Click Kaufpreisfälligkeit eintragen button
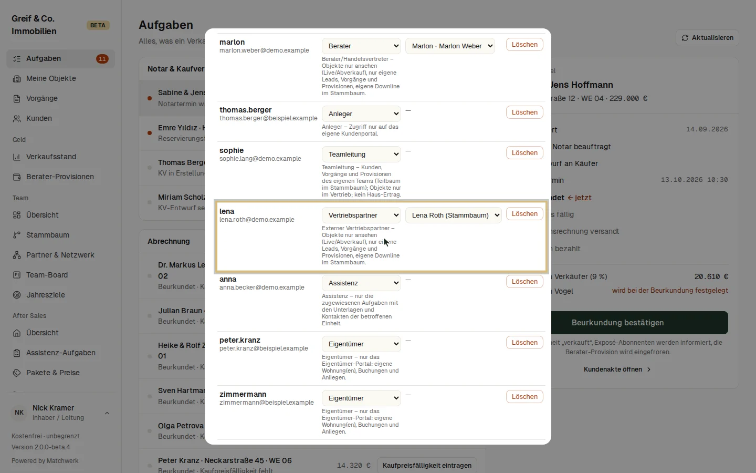This screenshot has width=756, height=473. [x=427, y=466]
